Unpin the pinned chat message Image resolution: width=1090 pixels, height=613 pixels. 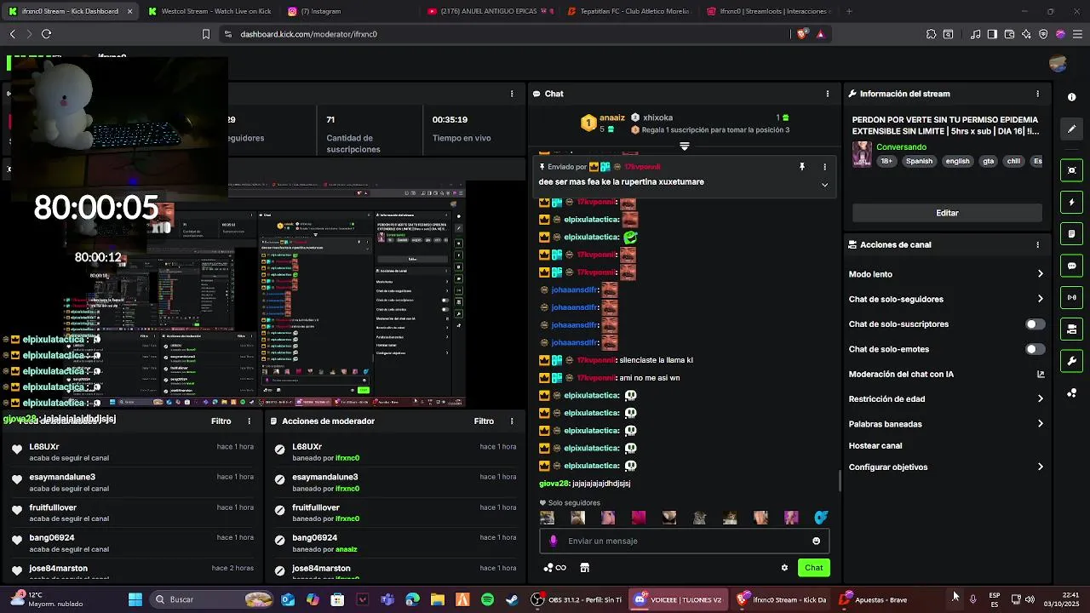[802, 167]
